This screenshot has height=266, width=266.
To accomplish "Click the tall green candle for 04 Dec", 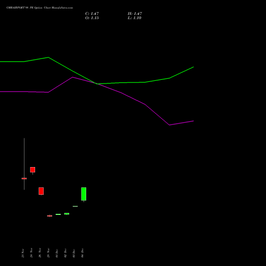I will click(x=84, y=194).
